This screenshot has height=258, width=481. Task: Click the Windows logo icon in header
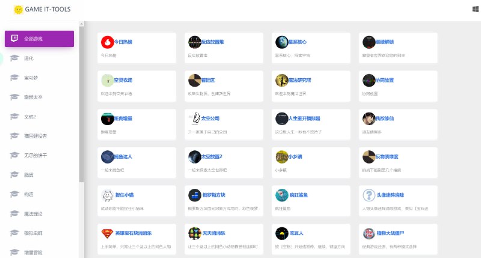(475, 9)
